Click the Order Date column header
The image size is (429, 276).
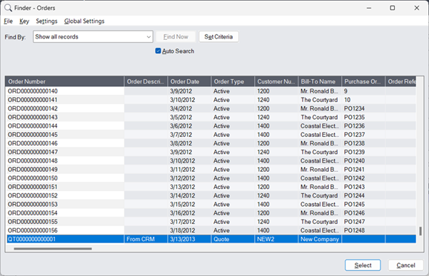point(189,81)
